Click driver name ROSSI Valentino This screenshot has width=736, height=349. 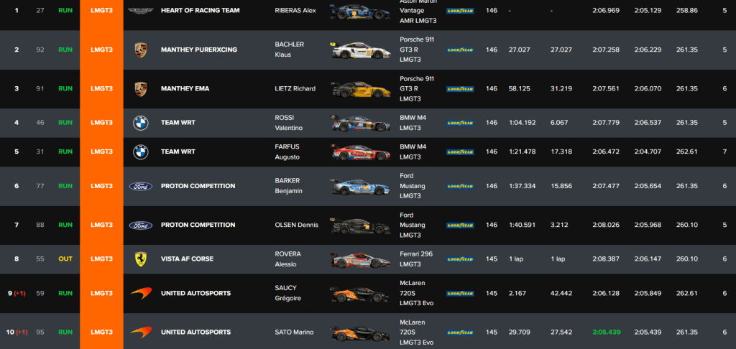(x=289, y=122)
